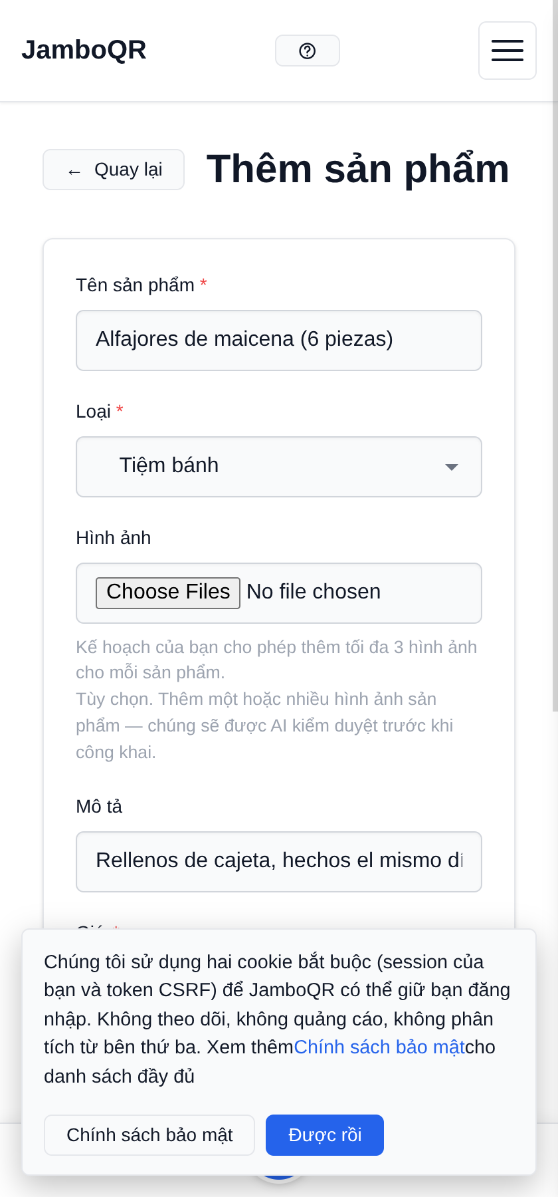Expand the Loại dropdown showing Tiệm bánh

[x=279, y=467]
